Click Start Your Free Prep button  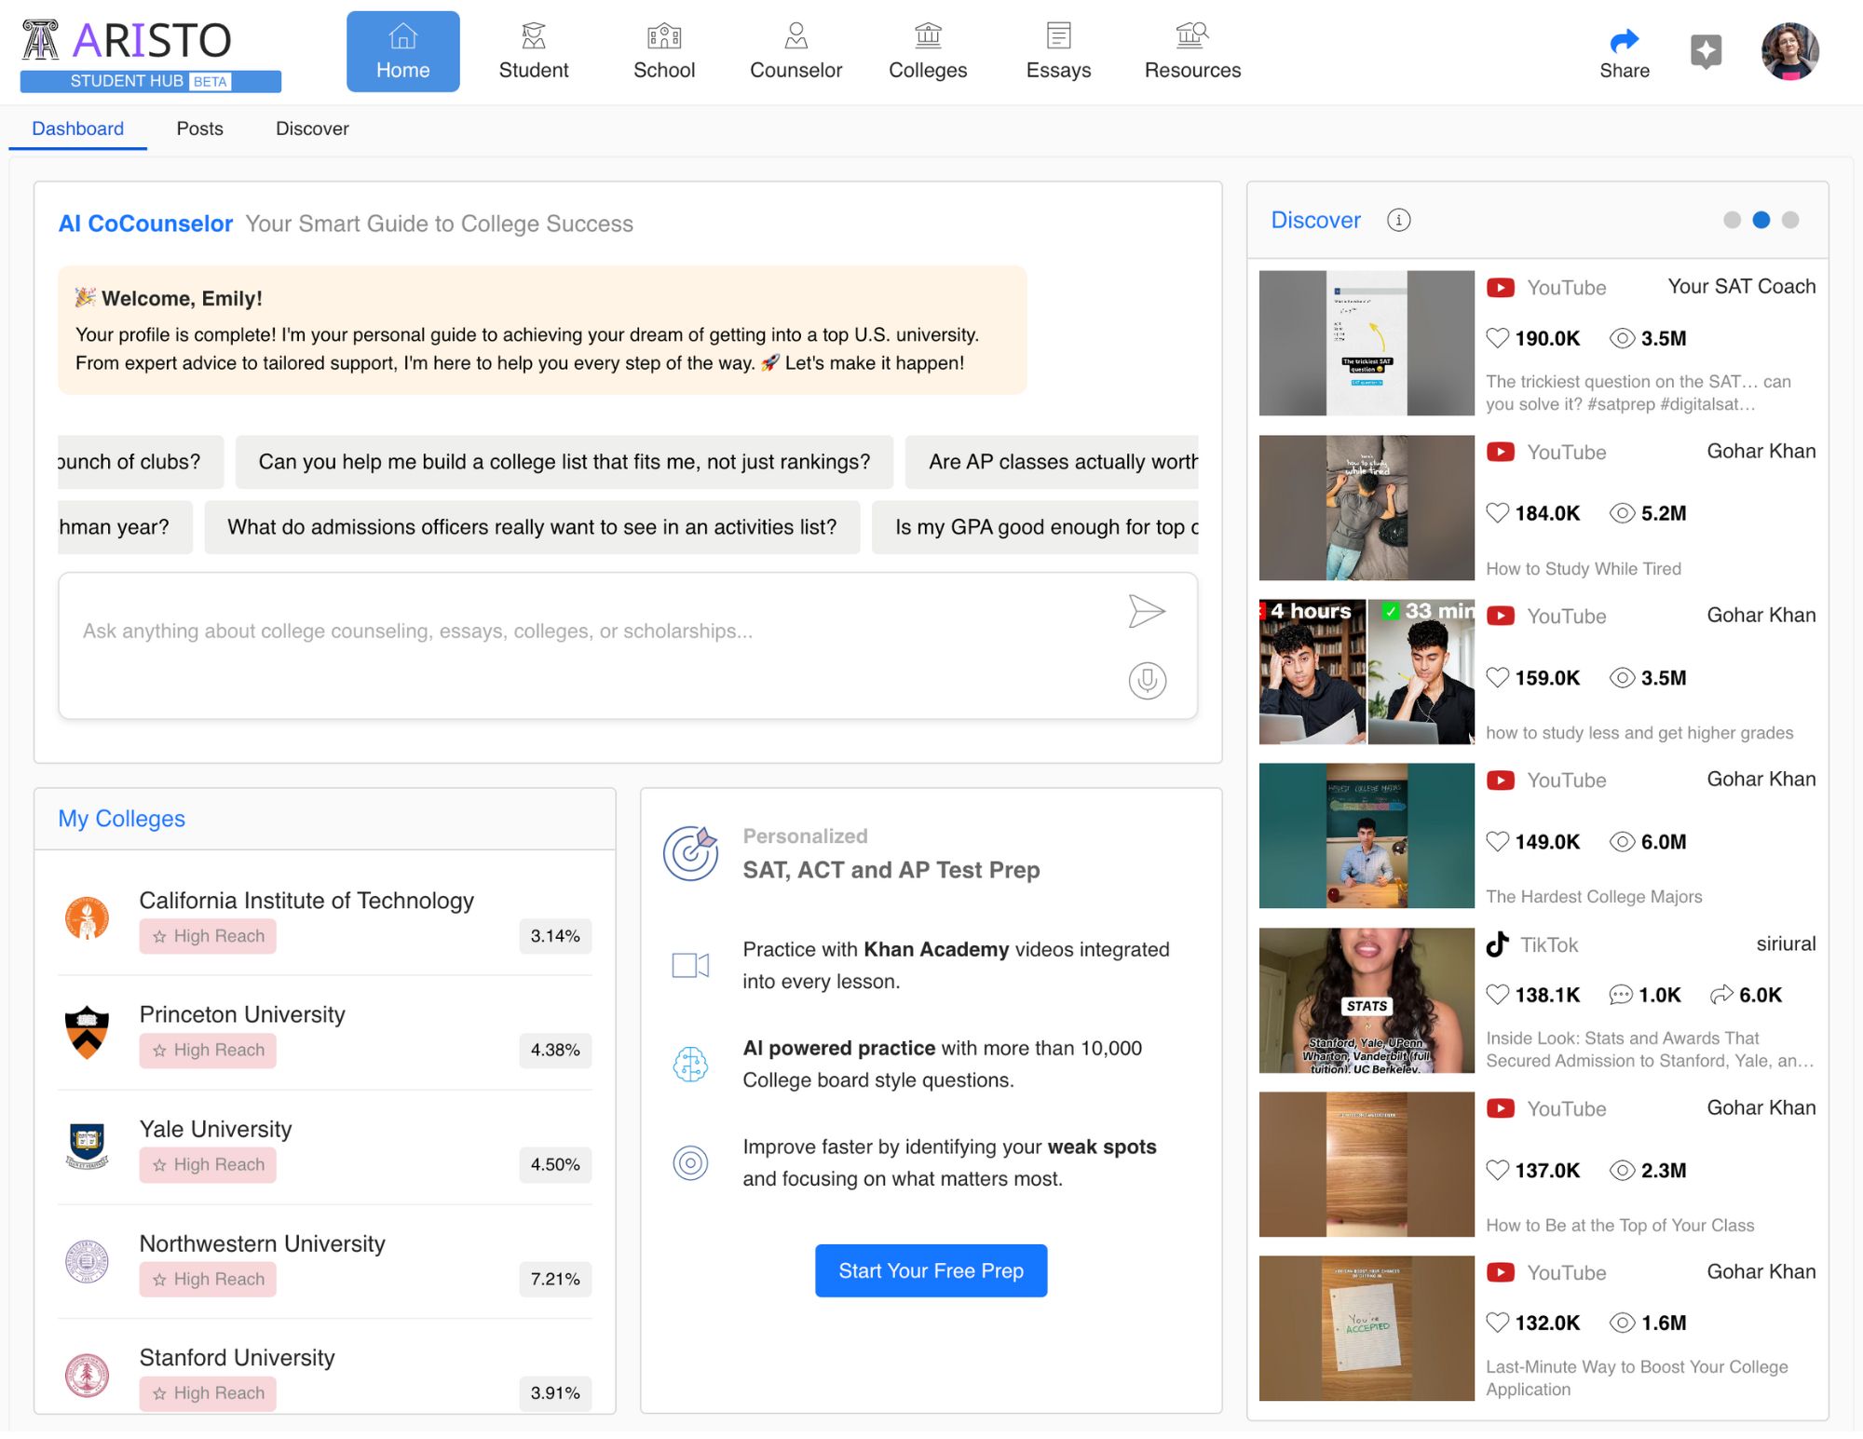point(931,1270)
